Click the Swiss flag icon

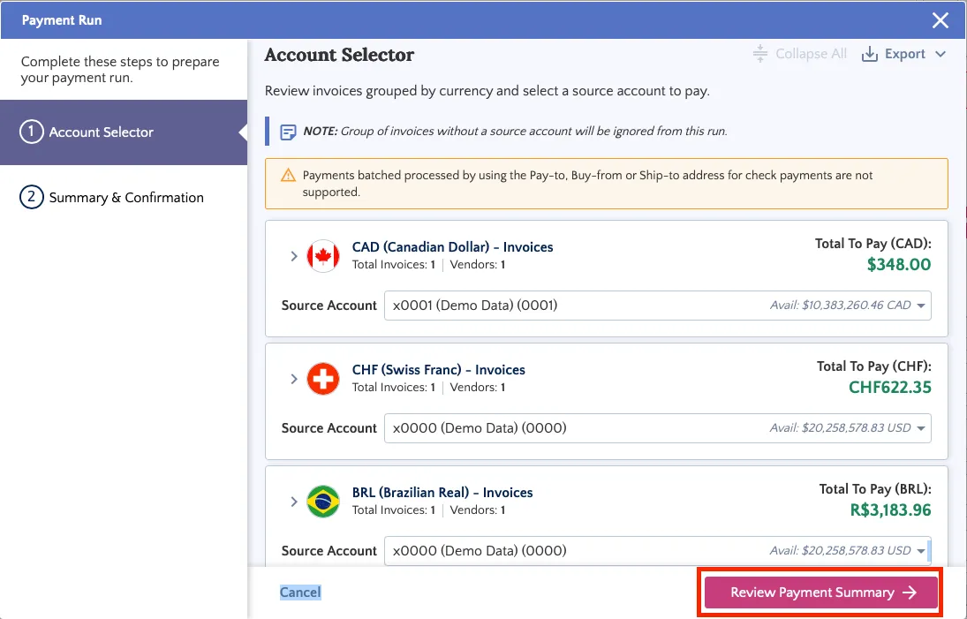click(x=323, y=379)
